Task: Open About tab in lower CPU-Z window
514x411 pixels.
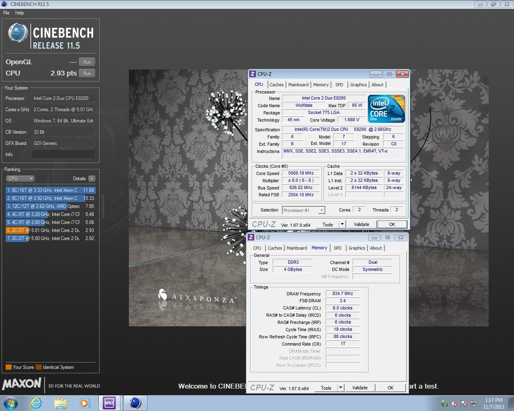Action: coord(376,248)
